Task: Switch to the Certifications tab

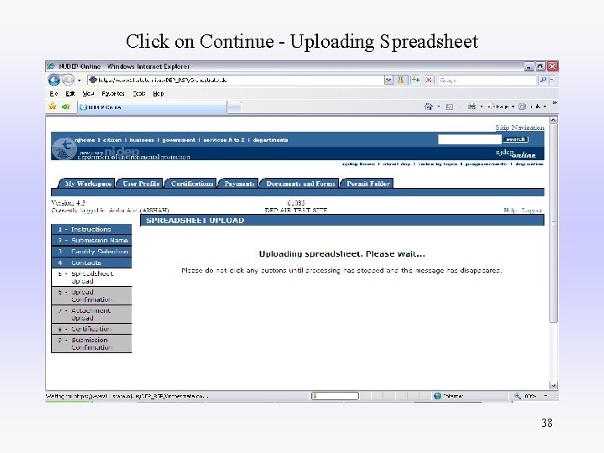Action: click(x=192, y=184)
